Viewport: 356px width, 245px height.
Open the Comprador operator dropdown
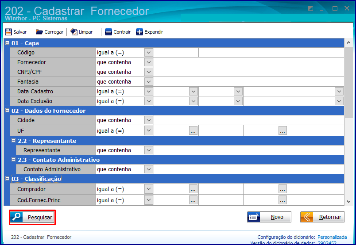click(x=149, y=189)
